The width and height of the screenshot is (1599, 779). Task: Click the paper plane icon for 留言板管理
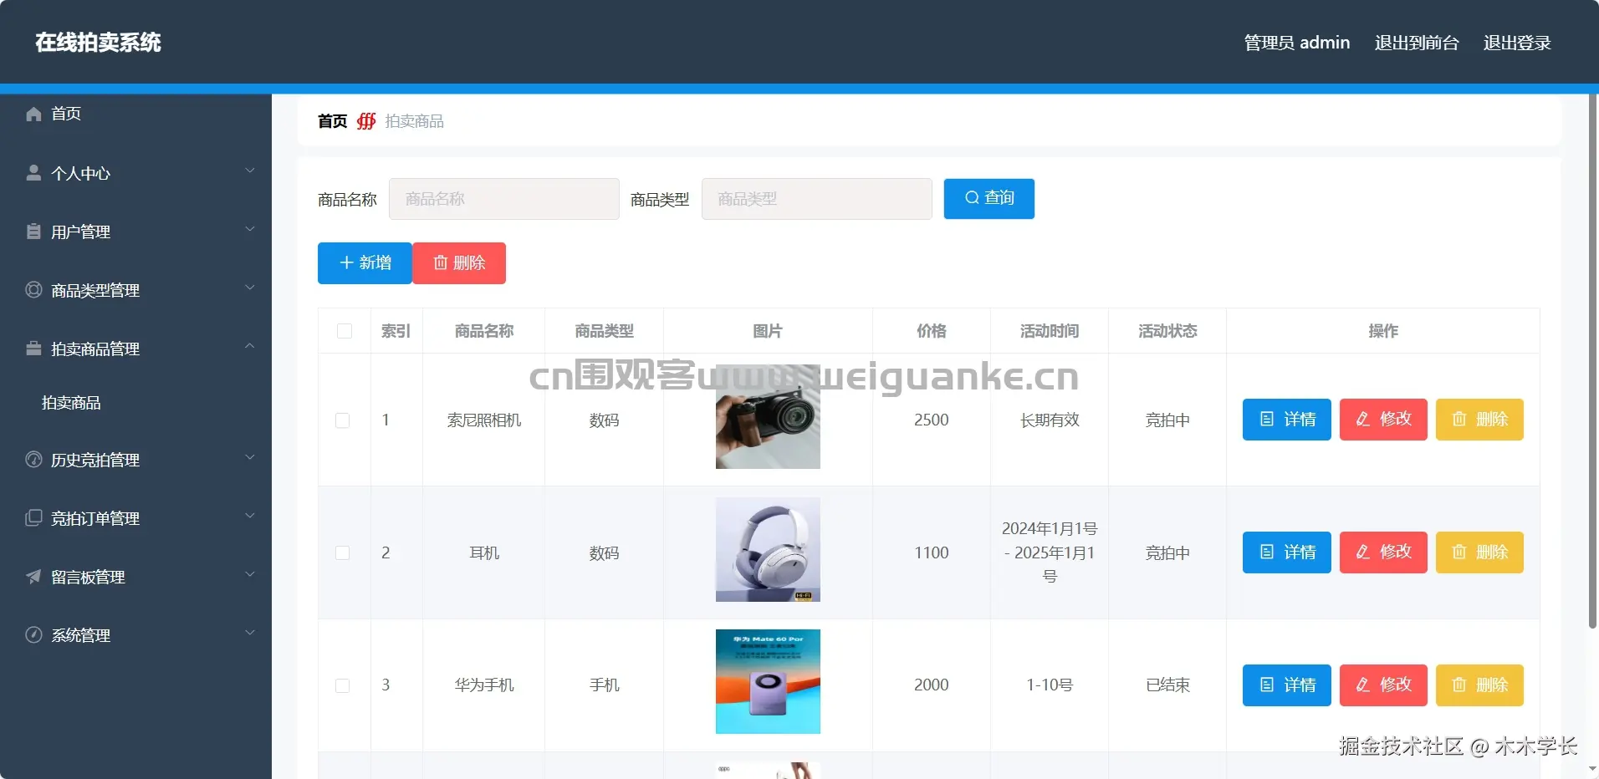tap(33, 577)
